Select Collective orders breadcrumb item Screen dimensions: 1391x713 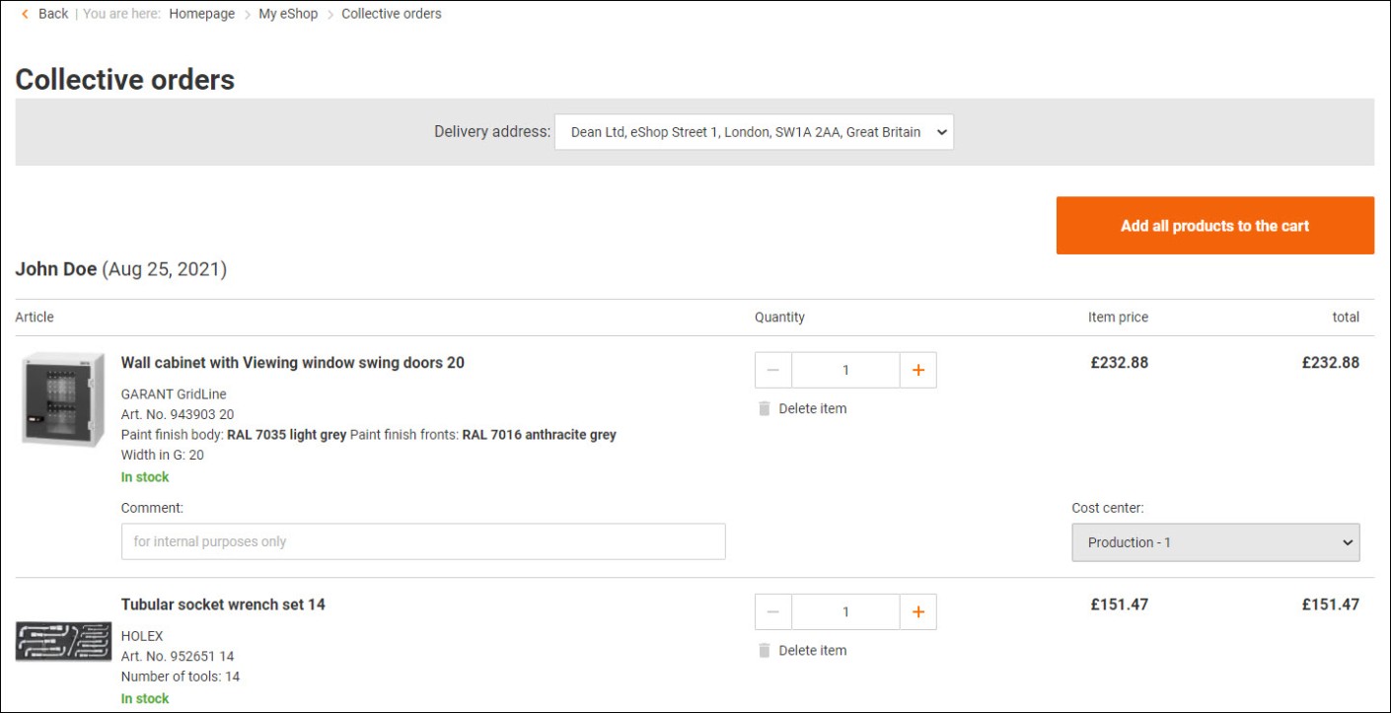click(391, 14)
